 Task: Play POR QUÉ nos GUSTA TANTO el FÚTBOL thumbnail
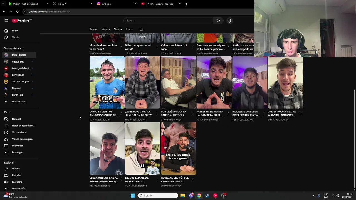(178, 82)
